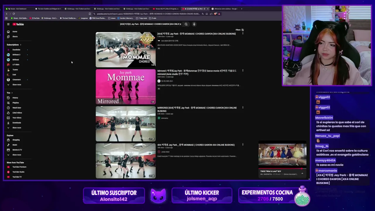Open LIT killah subscription channel
Image resolution: width=375 pixels, height=211 pixels.
(13, 65)
